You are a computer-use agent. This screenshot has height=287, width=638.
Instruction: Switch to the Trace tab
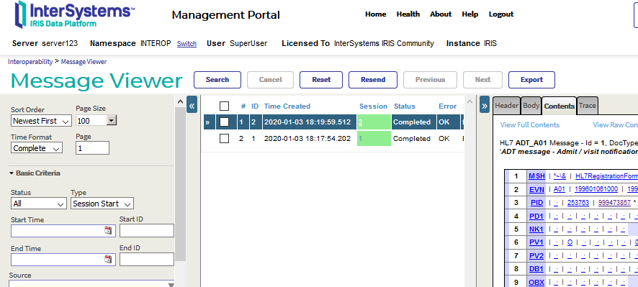point(587,106)
